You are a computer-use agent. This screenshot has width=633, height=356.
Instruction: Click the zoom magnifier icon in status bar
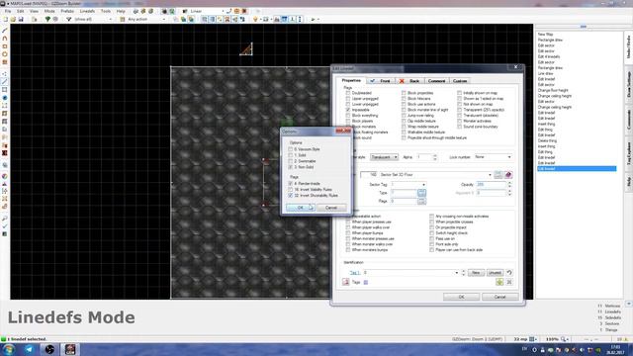(563, 339)
